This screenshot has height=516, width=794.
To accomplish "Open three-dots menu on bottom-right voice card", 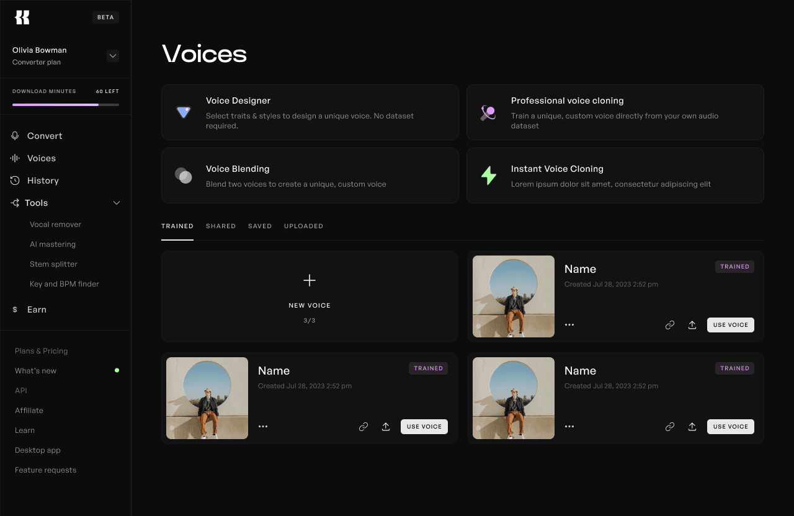I will click(x=569, y=427).
